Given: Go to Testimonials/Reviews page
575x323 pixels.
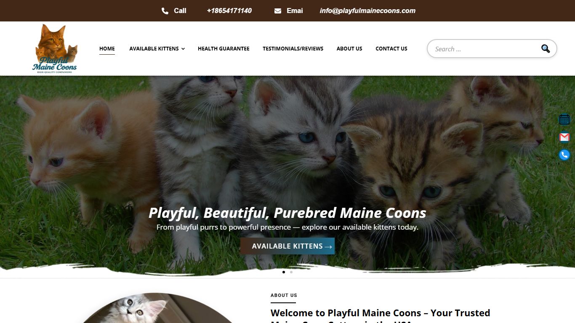Looking at the screenshot, I should click(x=293, y=49).
